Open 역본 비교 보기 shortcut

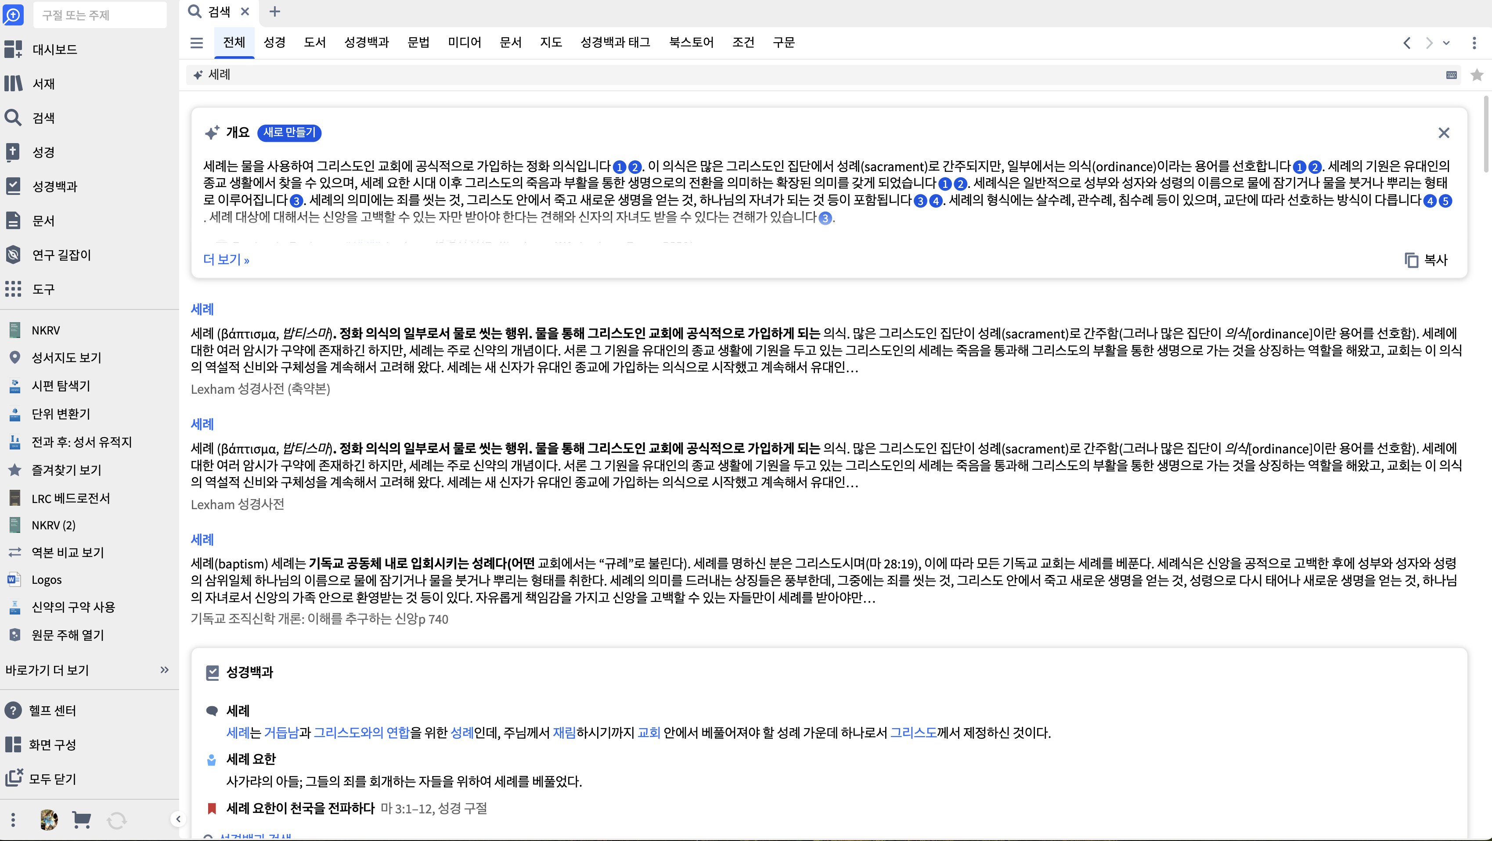68,552
